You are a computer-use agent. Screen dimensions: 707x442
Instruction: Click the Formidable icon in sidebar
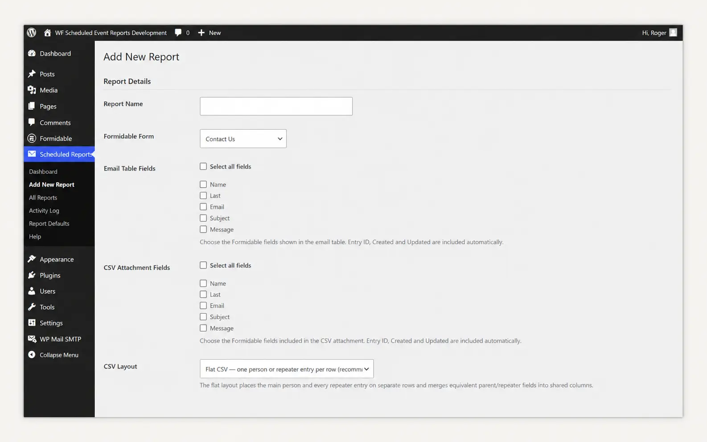click(x=32, y=138)
